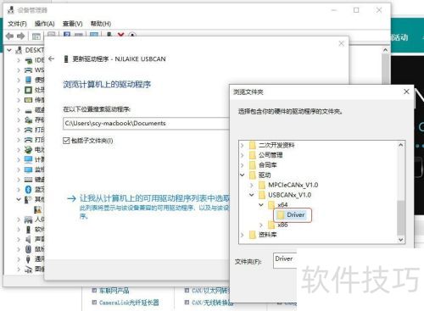Open the 操作(A) menu

(44, 24)
